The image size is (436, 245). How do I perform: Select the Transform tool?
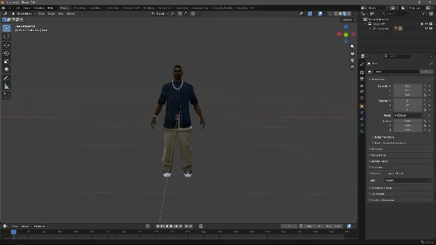pos(7,70)
